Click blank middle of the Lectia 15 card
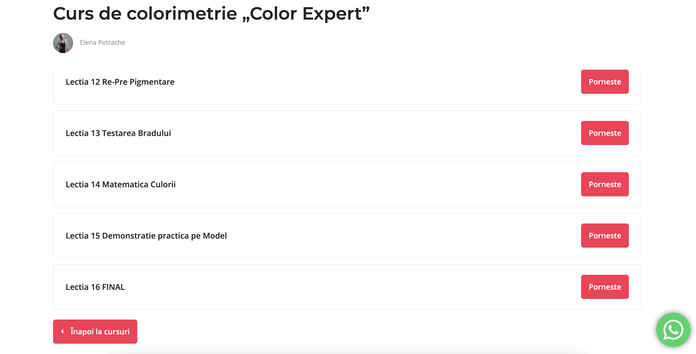Screen dimensions: 696x354 coord(378,236)
